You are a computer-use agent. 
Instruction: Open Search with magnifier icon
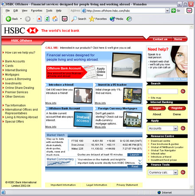pyautogui.click(x=74, y=19)
